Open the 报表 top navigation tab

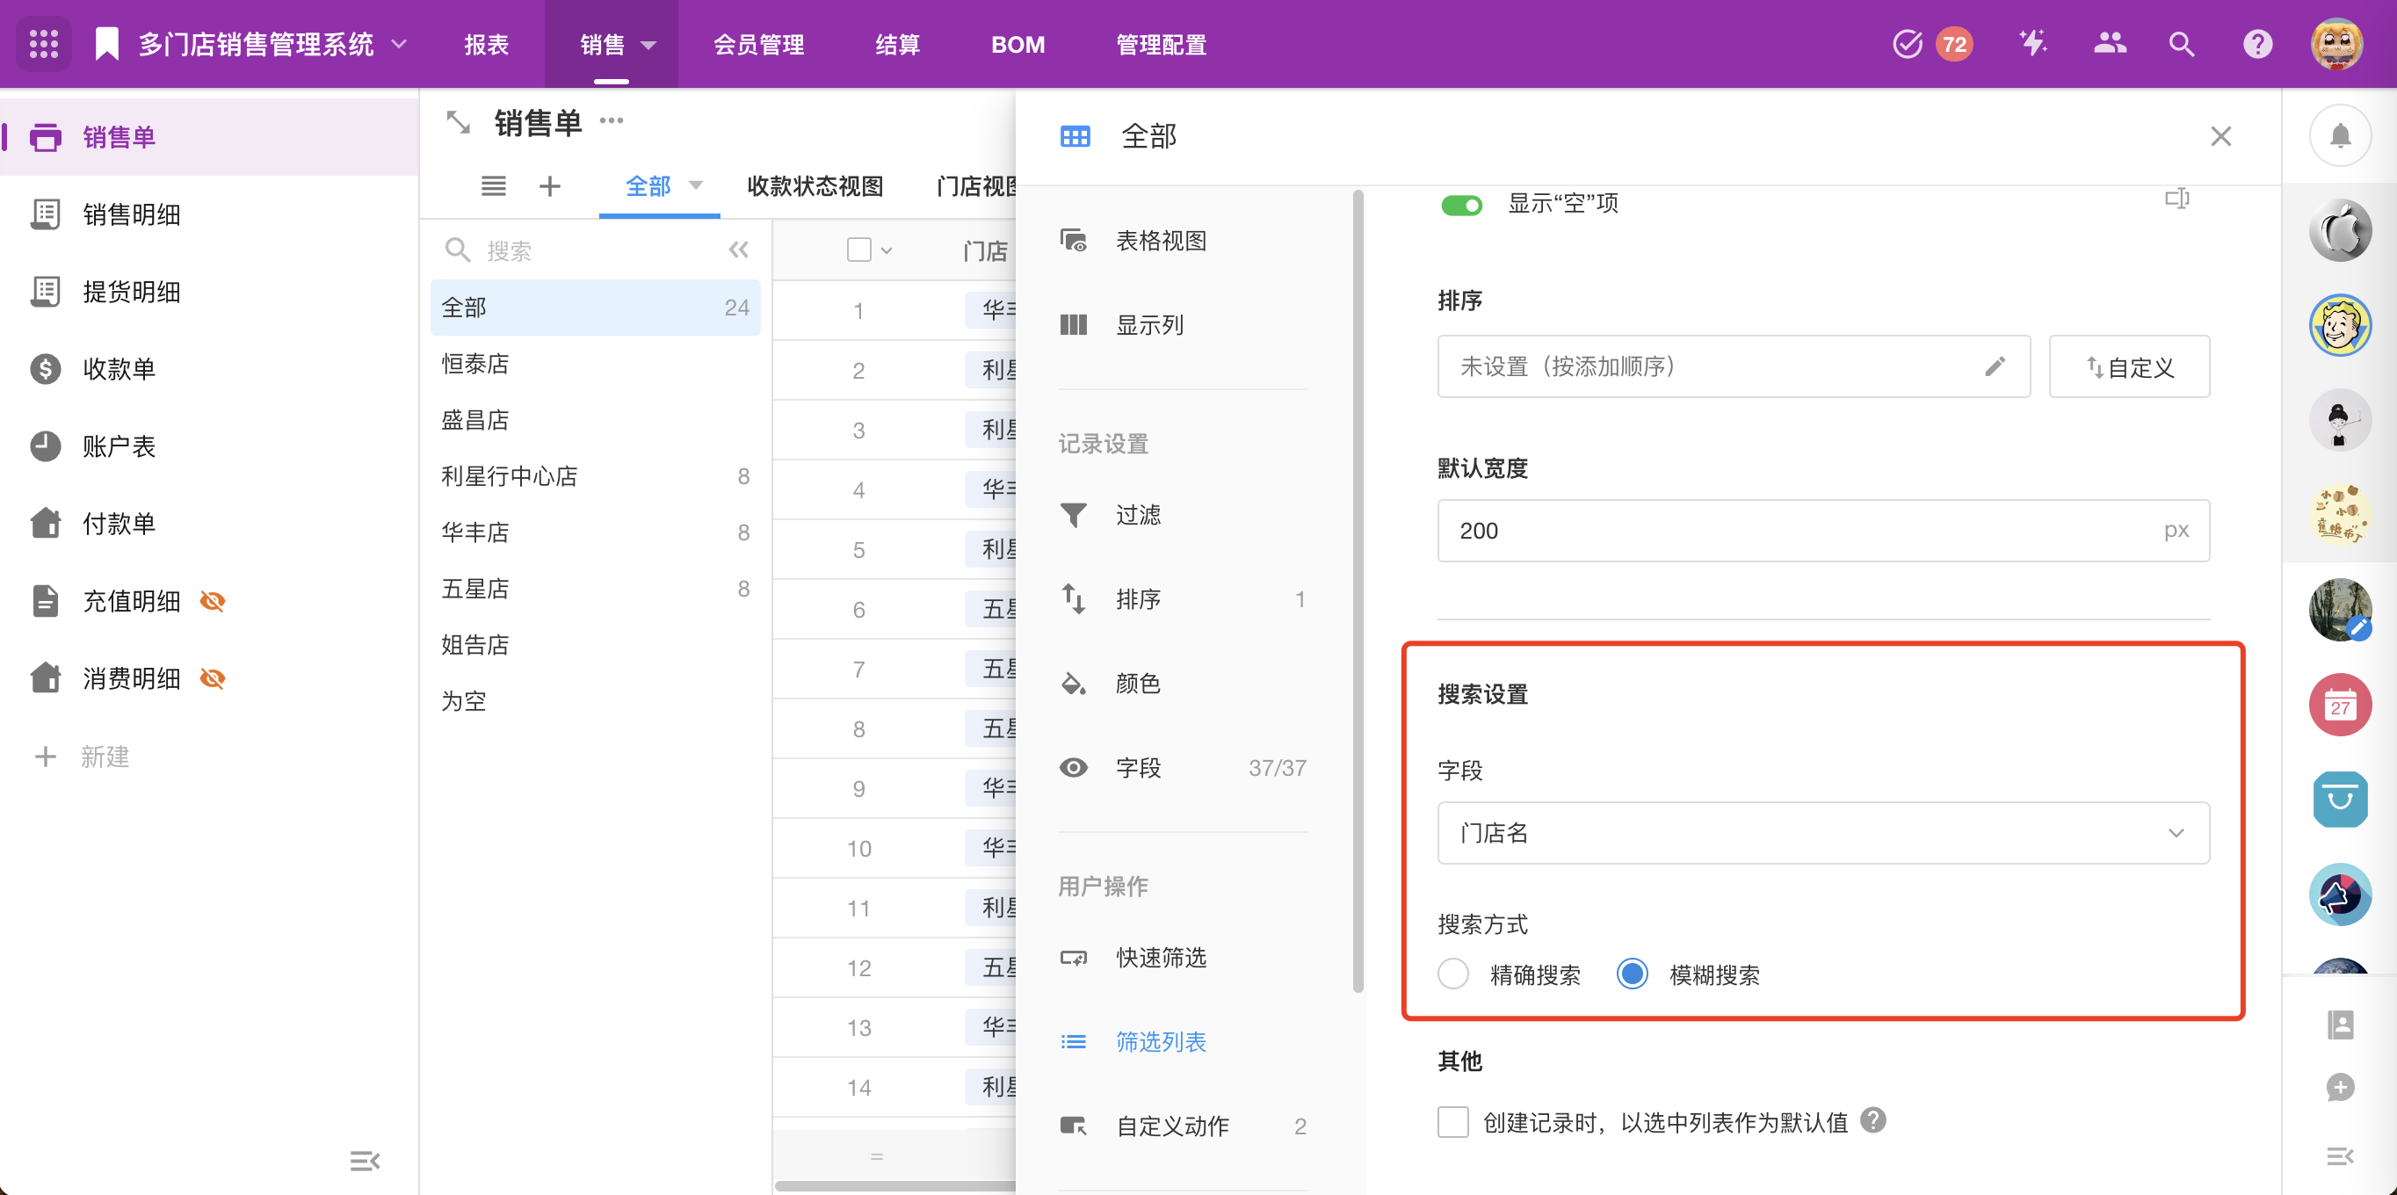487,44
